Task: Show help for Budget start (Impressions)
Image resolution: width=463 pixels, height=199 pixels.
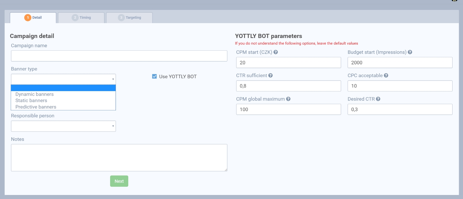Action: coord(410,52)
